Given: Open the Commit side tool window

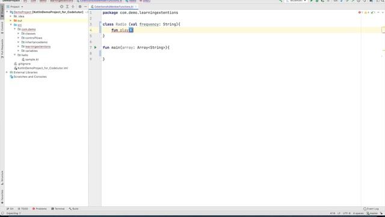Looking at the screenshot, I should pos(2,28).
